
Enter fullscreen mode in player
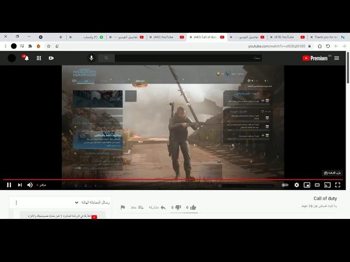point(338,185)
